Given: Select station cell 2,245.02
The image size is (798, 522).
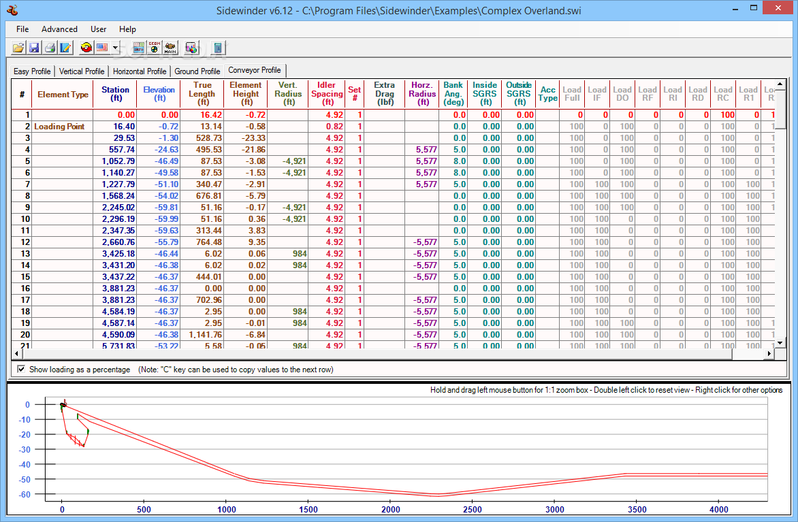Looking at the screenshot, I should (116, 208).
